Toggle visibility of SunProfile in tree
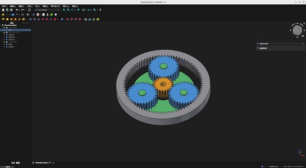This screenshot has height=168, width=306. [x=4, y=27]
